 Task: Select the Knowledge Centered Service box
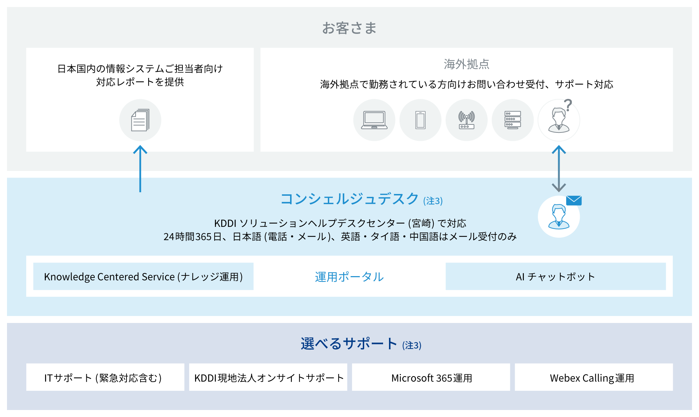[x=143, y=276]
